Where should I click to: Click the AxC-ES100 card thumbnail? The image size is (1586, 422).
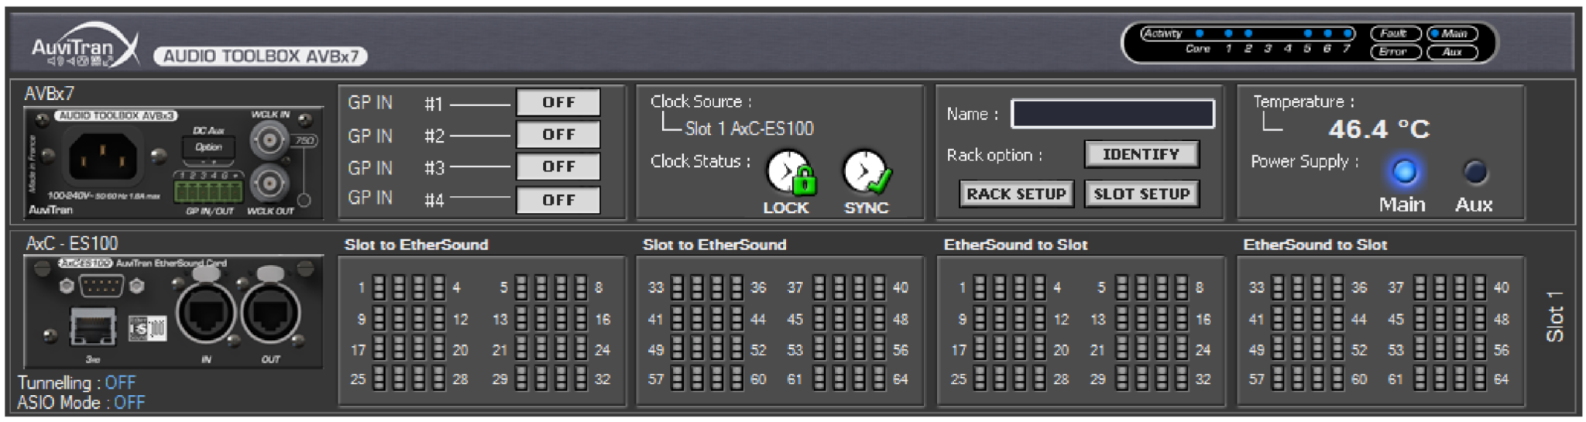tap(173, 312)
